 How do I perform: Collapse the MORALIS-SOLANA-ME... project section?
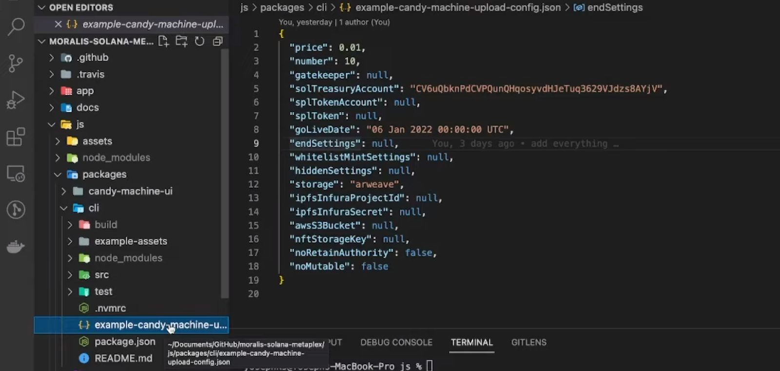[x=42, y=41]
